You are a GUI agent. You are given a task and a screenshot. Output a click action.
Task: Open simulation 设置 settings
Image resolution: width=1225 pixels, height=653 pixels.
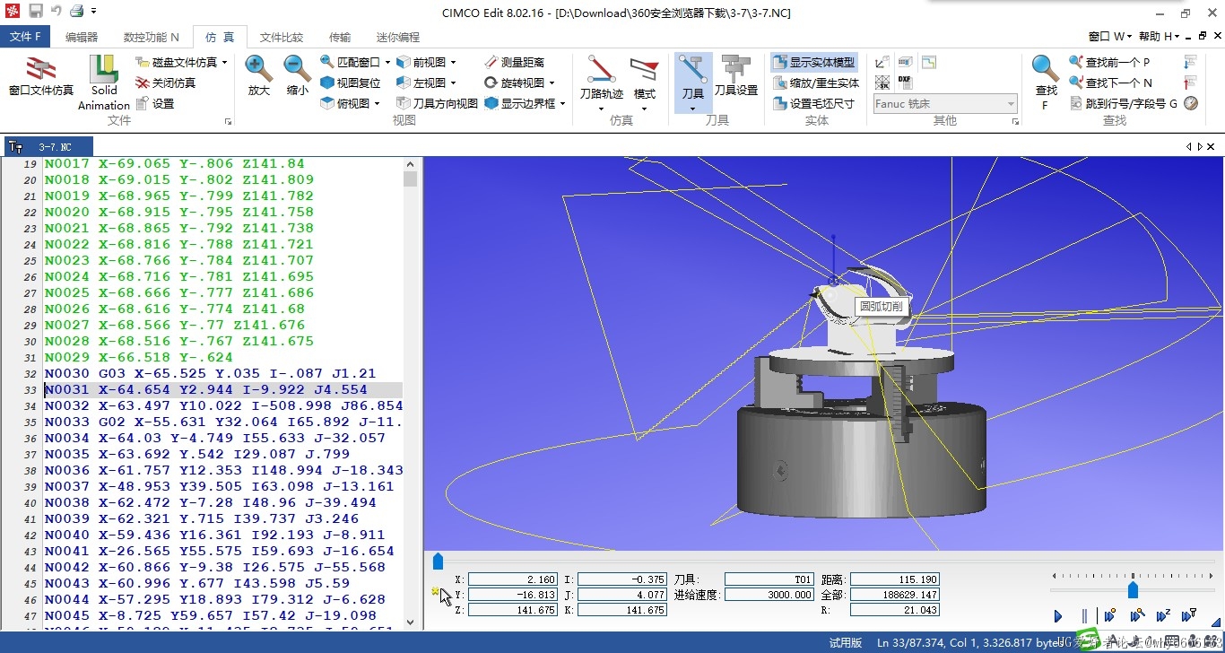point(155,104)
